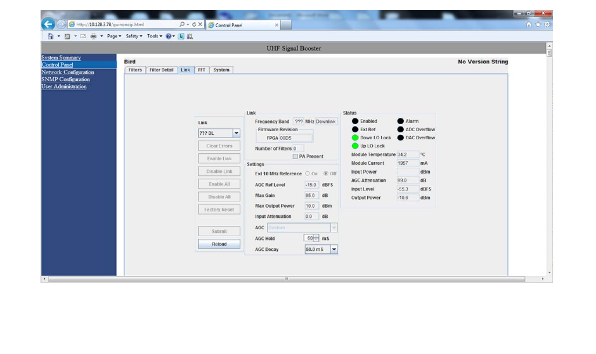Click the Home toolbar icon

pos(51,36)
